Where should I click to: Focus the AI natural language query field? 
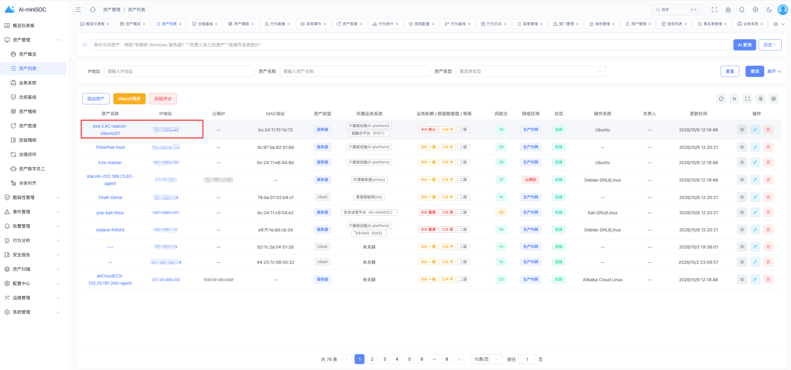pyautogui.click(x=410, y=45)
